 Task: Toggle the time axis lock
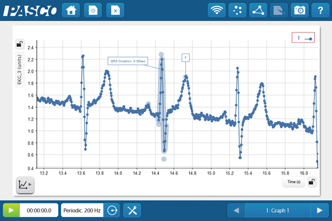[312, 182]
